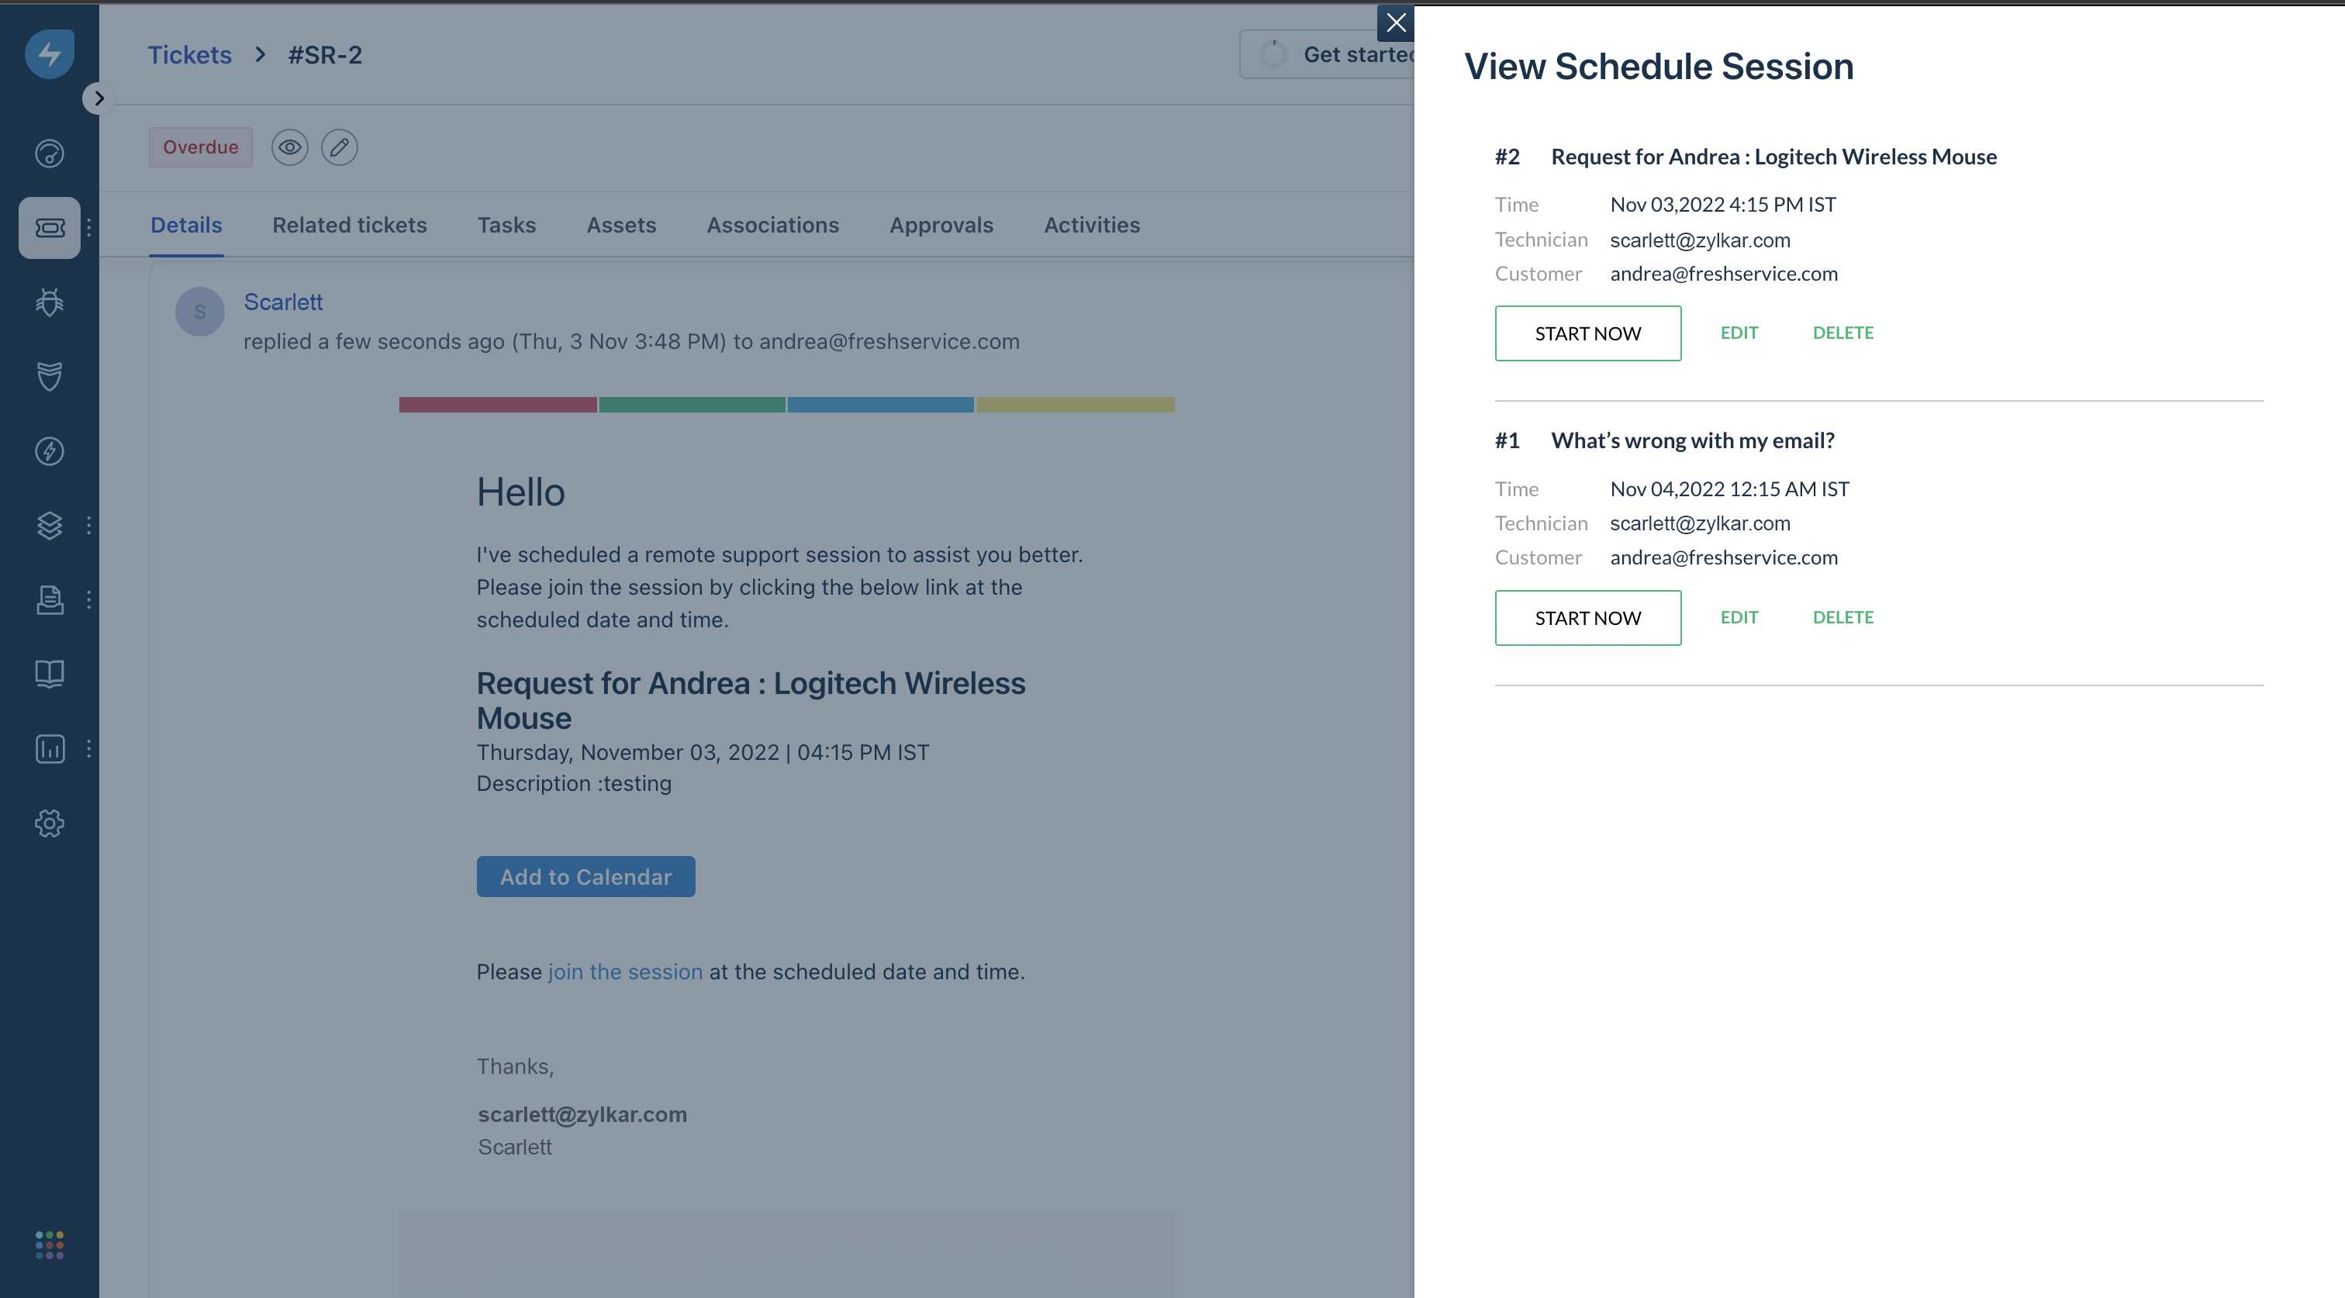Image resolution: width=2345 pixels, height=1298 pixels.
Task: Expand the submenu dots beside Reports icon
Action: (x=88, y=748)
